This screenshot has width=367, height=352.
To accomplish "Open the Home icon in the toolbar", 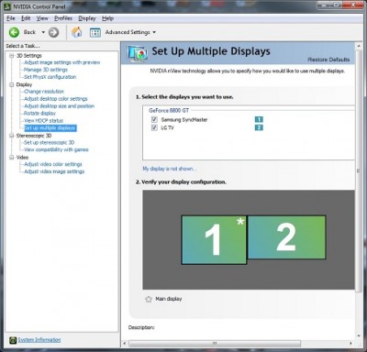I will (77, 32).
